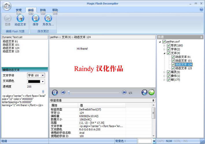This screenshot has width=205, height=144.
Task: Toggle checkbox for 动态文本 81
Action: (x=173, y=57)
